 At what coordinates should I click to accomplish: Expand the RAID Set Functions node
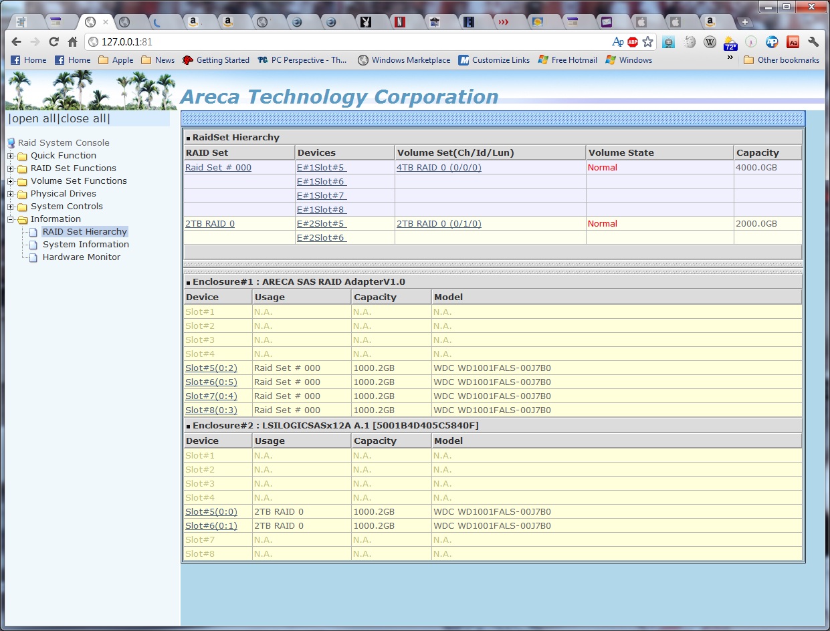pyautogui.click(x=10, y=168)
